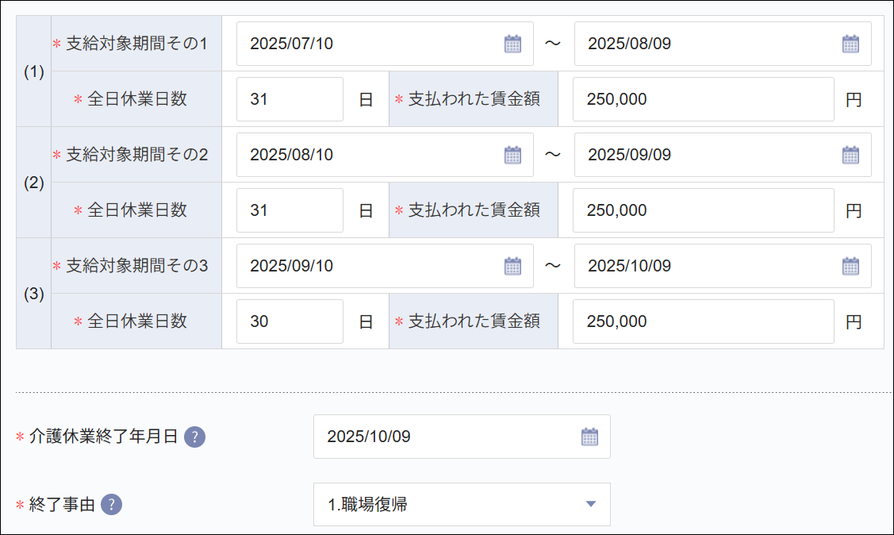
Task: Open the calendar for 支給対象期間その3 end date
Action: pyautogui.click(x=850, y=266)
